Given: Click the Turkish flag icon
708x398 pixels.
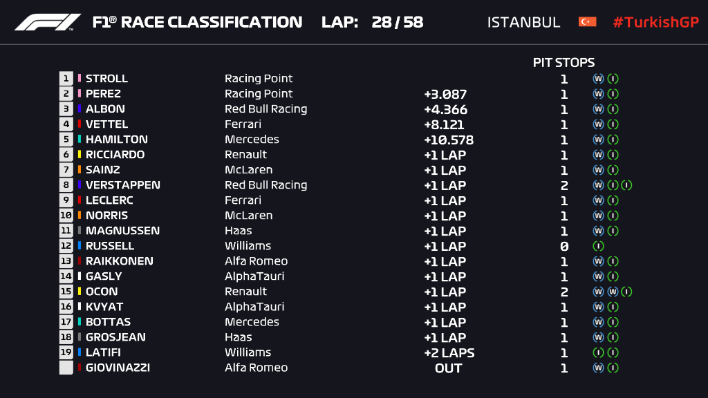Looking at the screenshot, I should coord(587,22).
